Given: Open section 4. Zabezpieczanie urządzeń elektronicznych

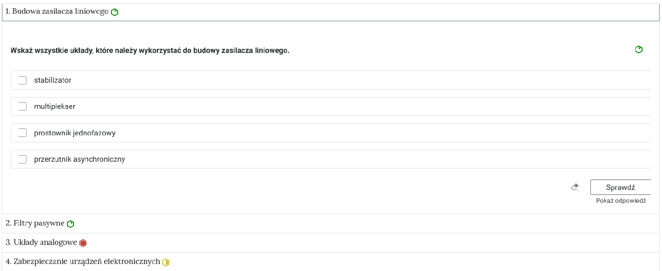Looking at the screenshot, I should click(x=331, y=262).
